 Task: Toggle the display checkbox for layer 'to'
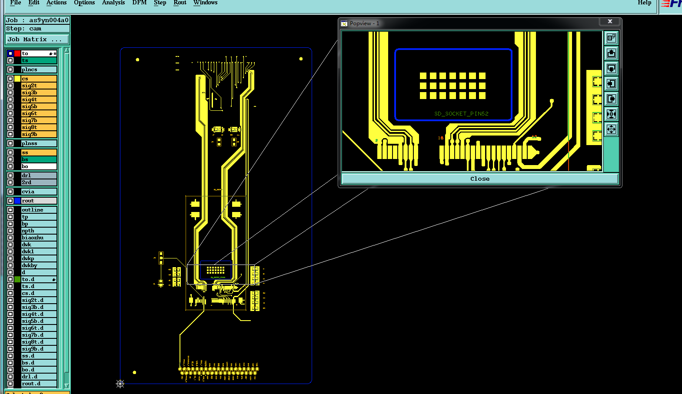click(x=10, y=53)
